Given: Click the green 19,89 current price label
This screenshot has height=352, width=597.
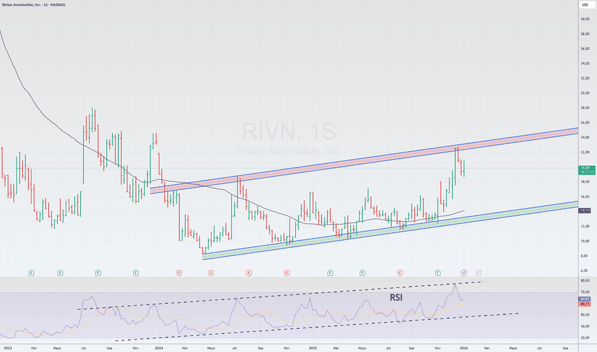Looking at the screenshot, I should (585, 170).
